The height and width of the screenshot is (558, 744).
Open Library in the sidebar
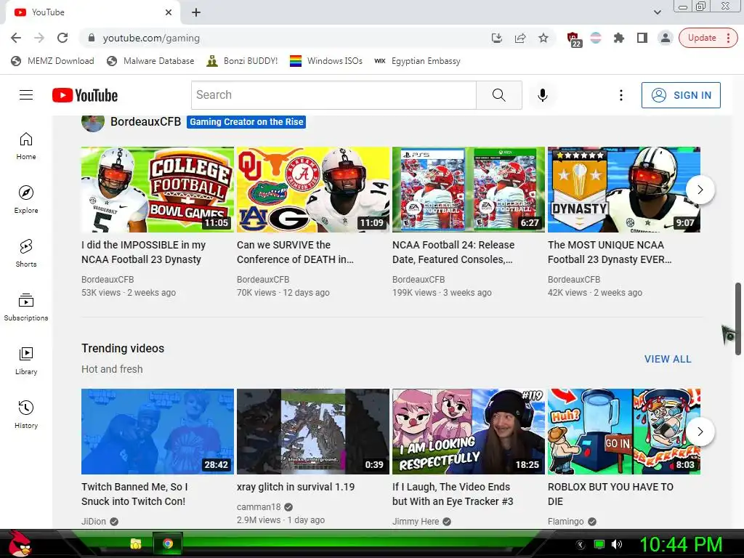click(26, 361)
